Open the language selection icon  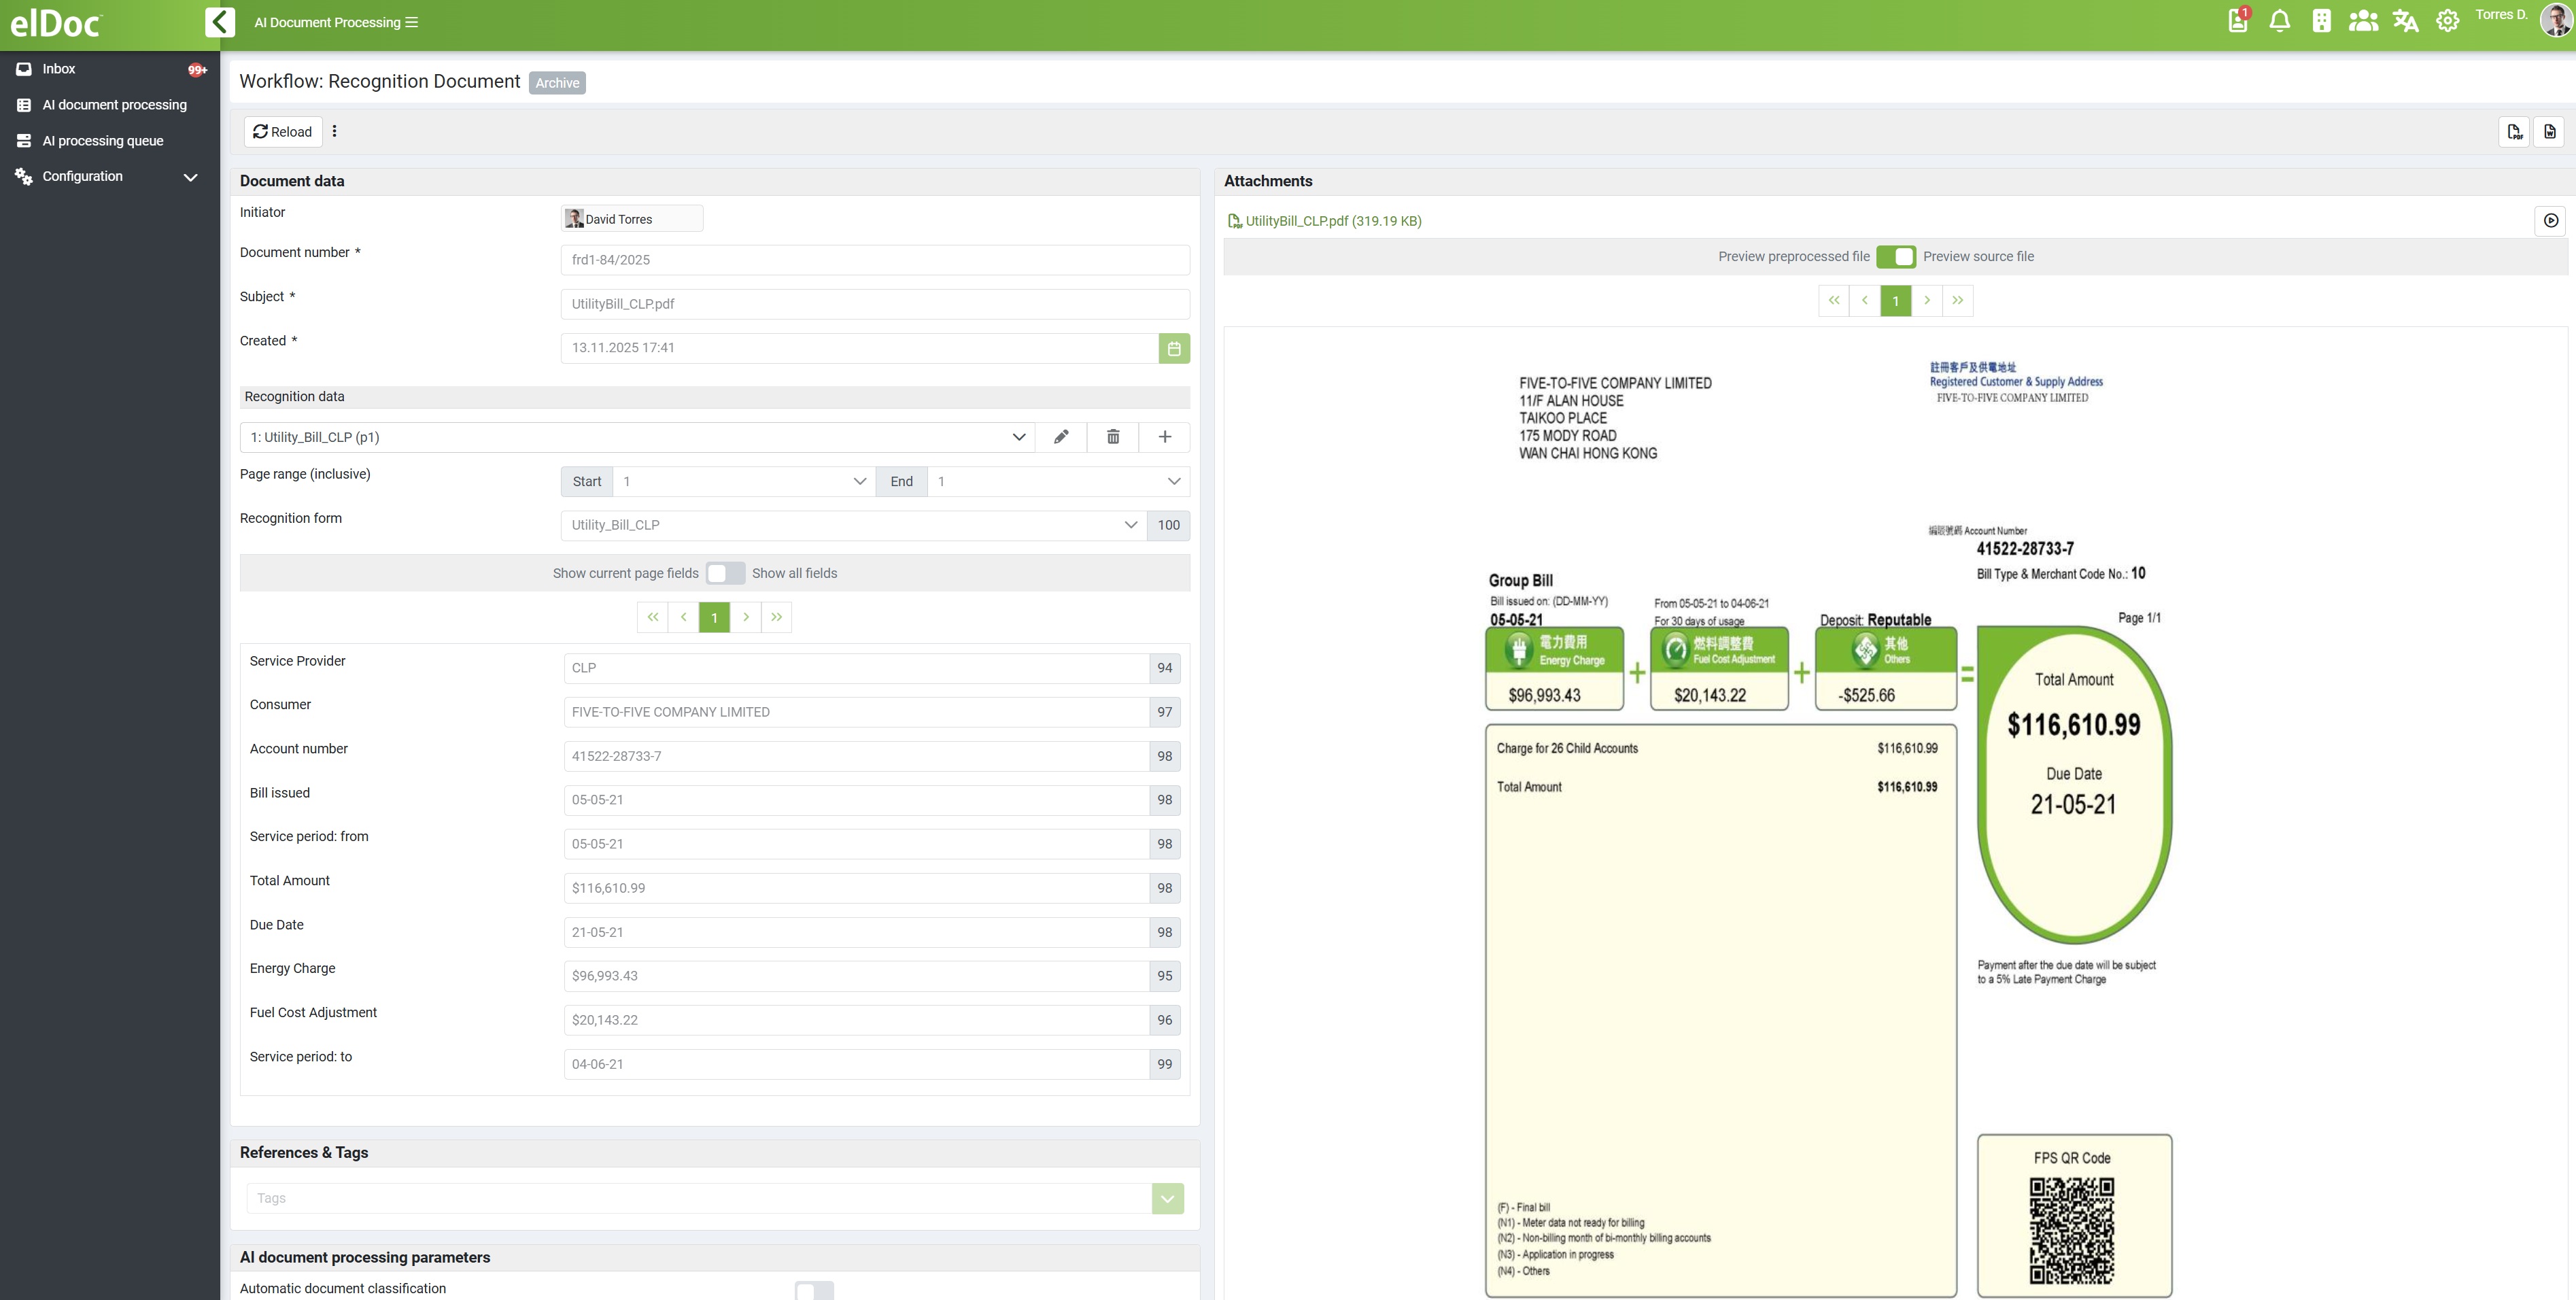tap(2405, 20)
